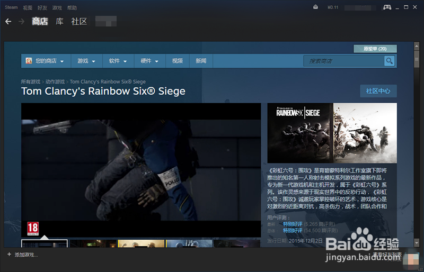Viewport: 424px width, 272px height.
Task: Expand the 软件 dropdown
Action: click(x=118, y=61)
